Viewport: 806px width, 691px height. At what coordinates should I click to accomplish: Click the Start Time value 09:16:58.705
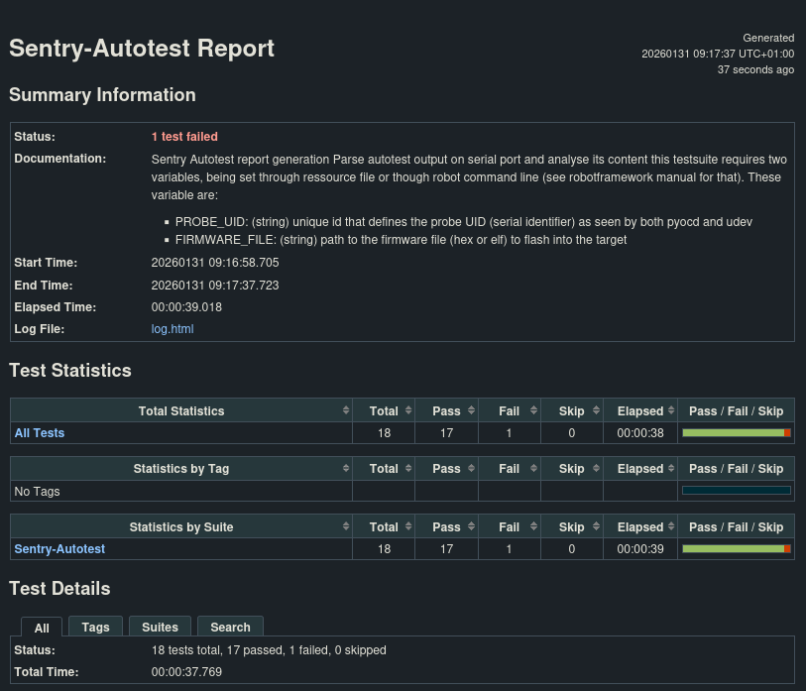click(215, 263)
